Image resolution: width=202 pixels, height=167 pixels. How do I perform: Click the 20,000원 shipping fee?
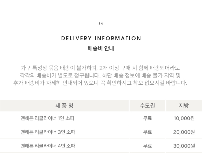click(184, 132)
